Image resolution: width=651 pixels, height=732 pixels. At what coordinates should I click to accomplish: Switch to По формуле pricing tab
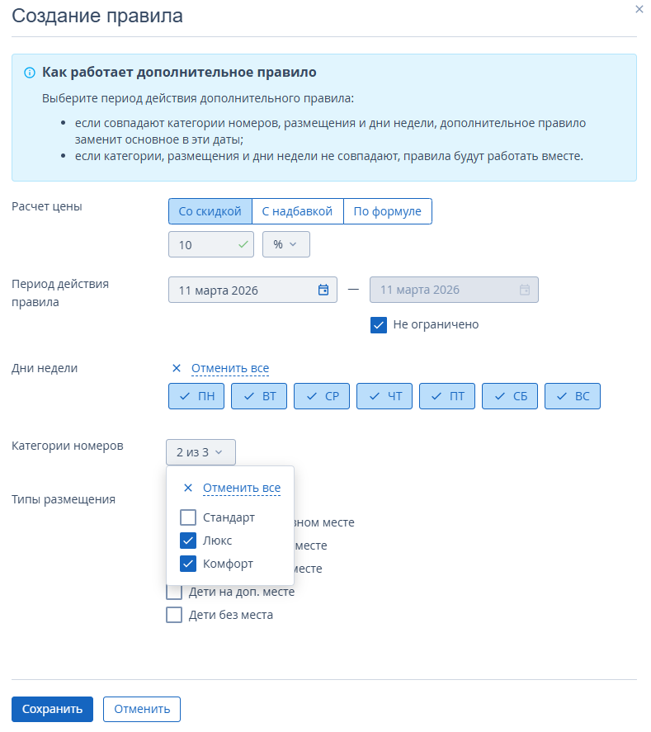pos(387,211)
